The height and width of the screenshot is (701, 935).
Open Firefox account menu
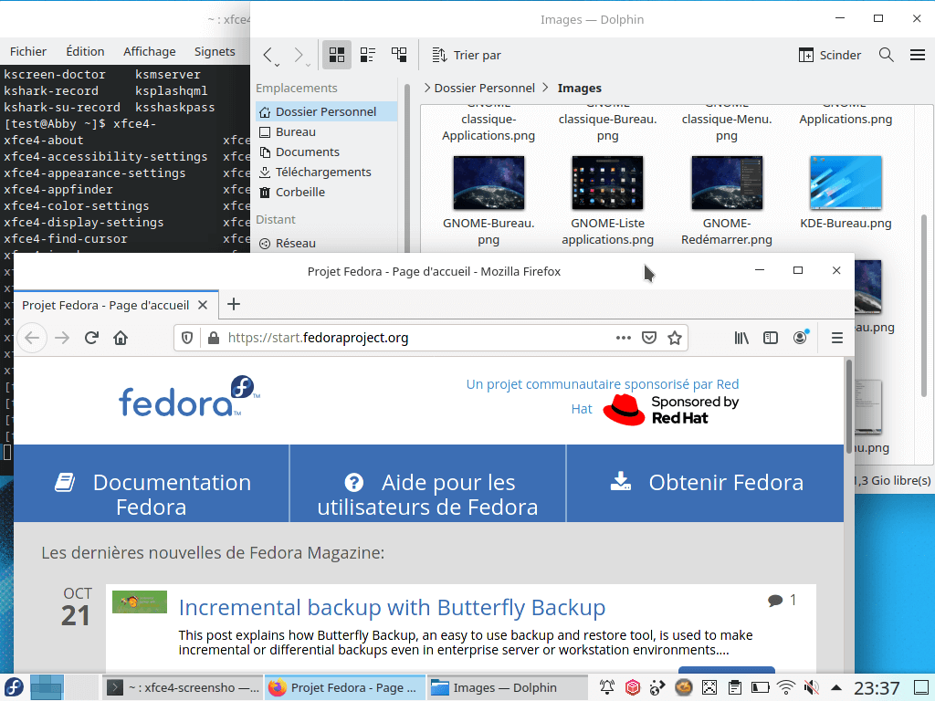point(800,338)
